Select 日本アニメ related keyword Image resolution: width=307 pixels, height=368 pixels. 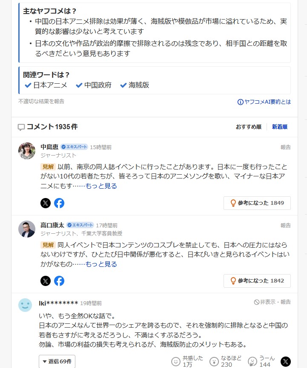point(46,85)
